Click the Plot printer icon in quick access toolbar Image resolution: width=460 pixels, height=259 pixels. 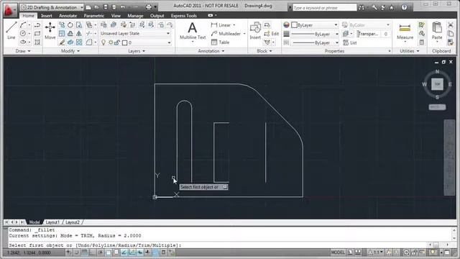[x=149, y=7]
